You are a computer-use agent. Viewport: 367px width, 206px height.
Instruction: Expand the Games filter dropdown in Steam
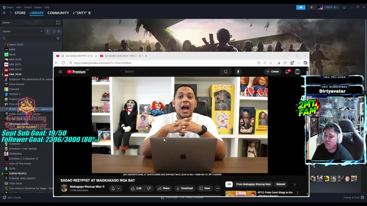coord(41,31)
